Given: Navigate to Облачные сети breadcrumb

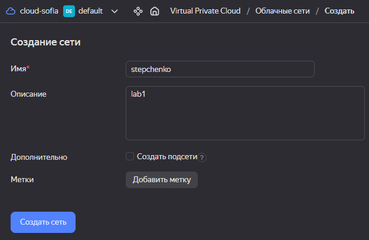Looking at the screenshot, I should [282, 11].
